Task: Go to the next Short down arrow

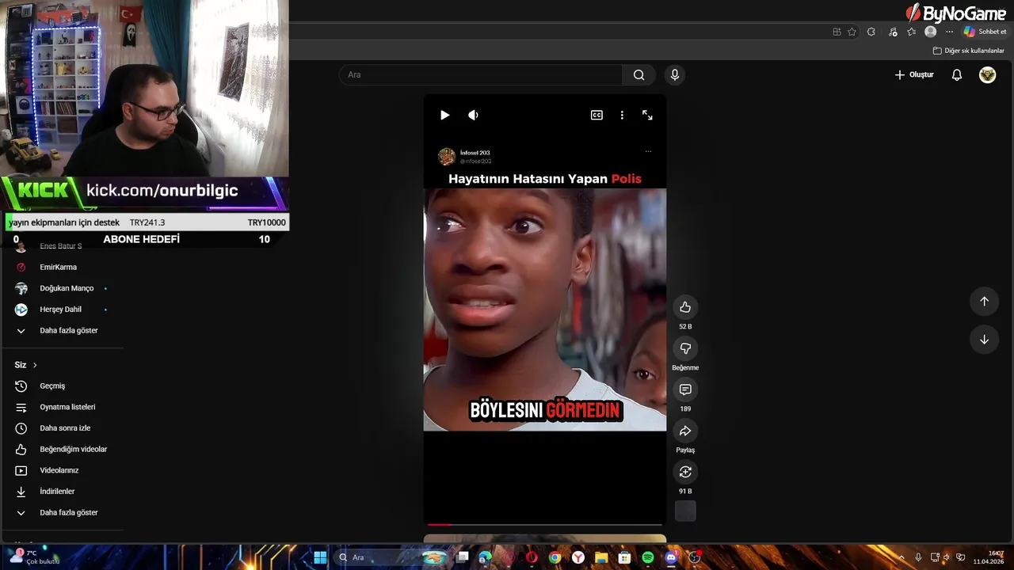Action: pyautogui.click(x=984, y=340)
